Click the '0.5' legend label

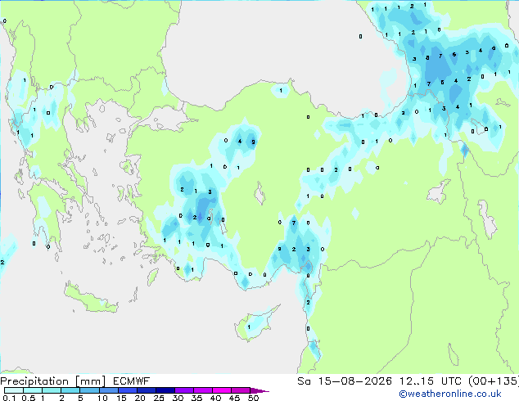29,398
